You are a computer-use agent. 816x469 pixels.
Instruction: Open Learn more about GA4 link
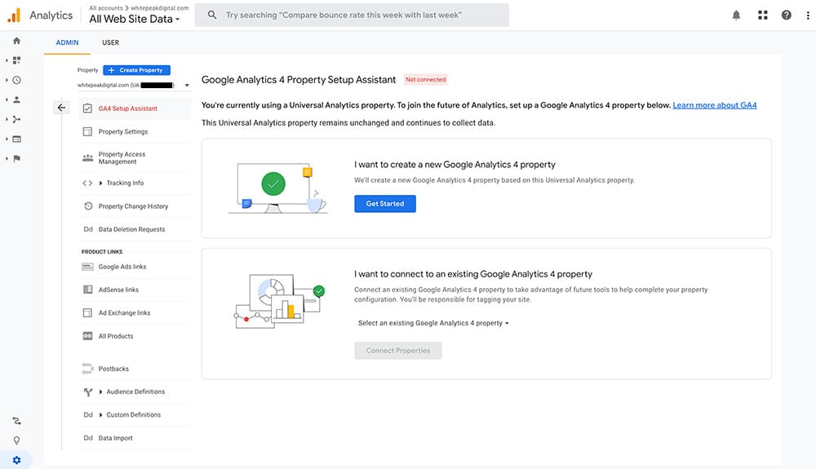715,105
